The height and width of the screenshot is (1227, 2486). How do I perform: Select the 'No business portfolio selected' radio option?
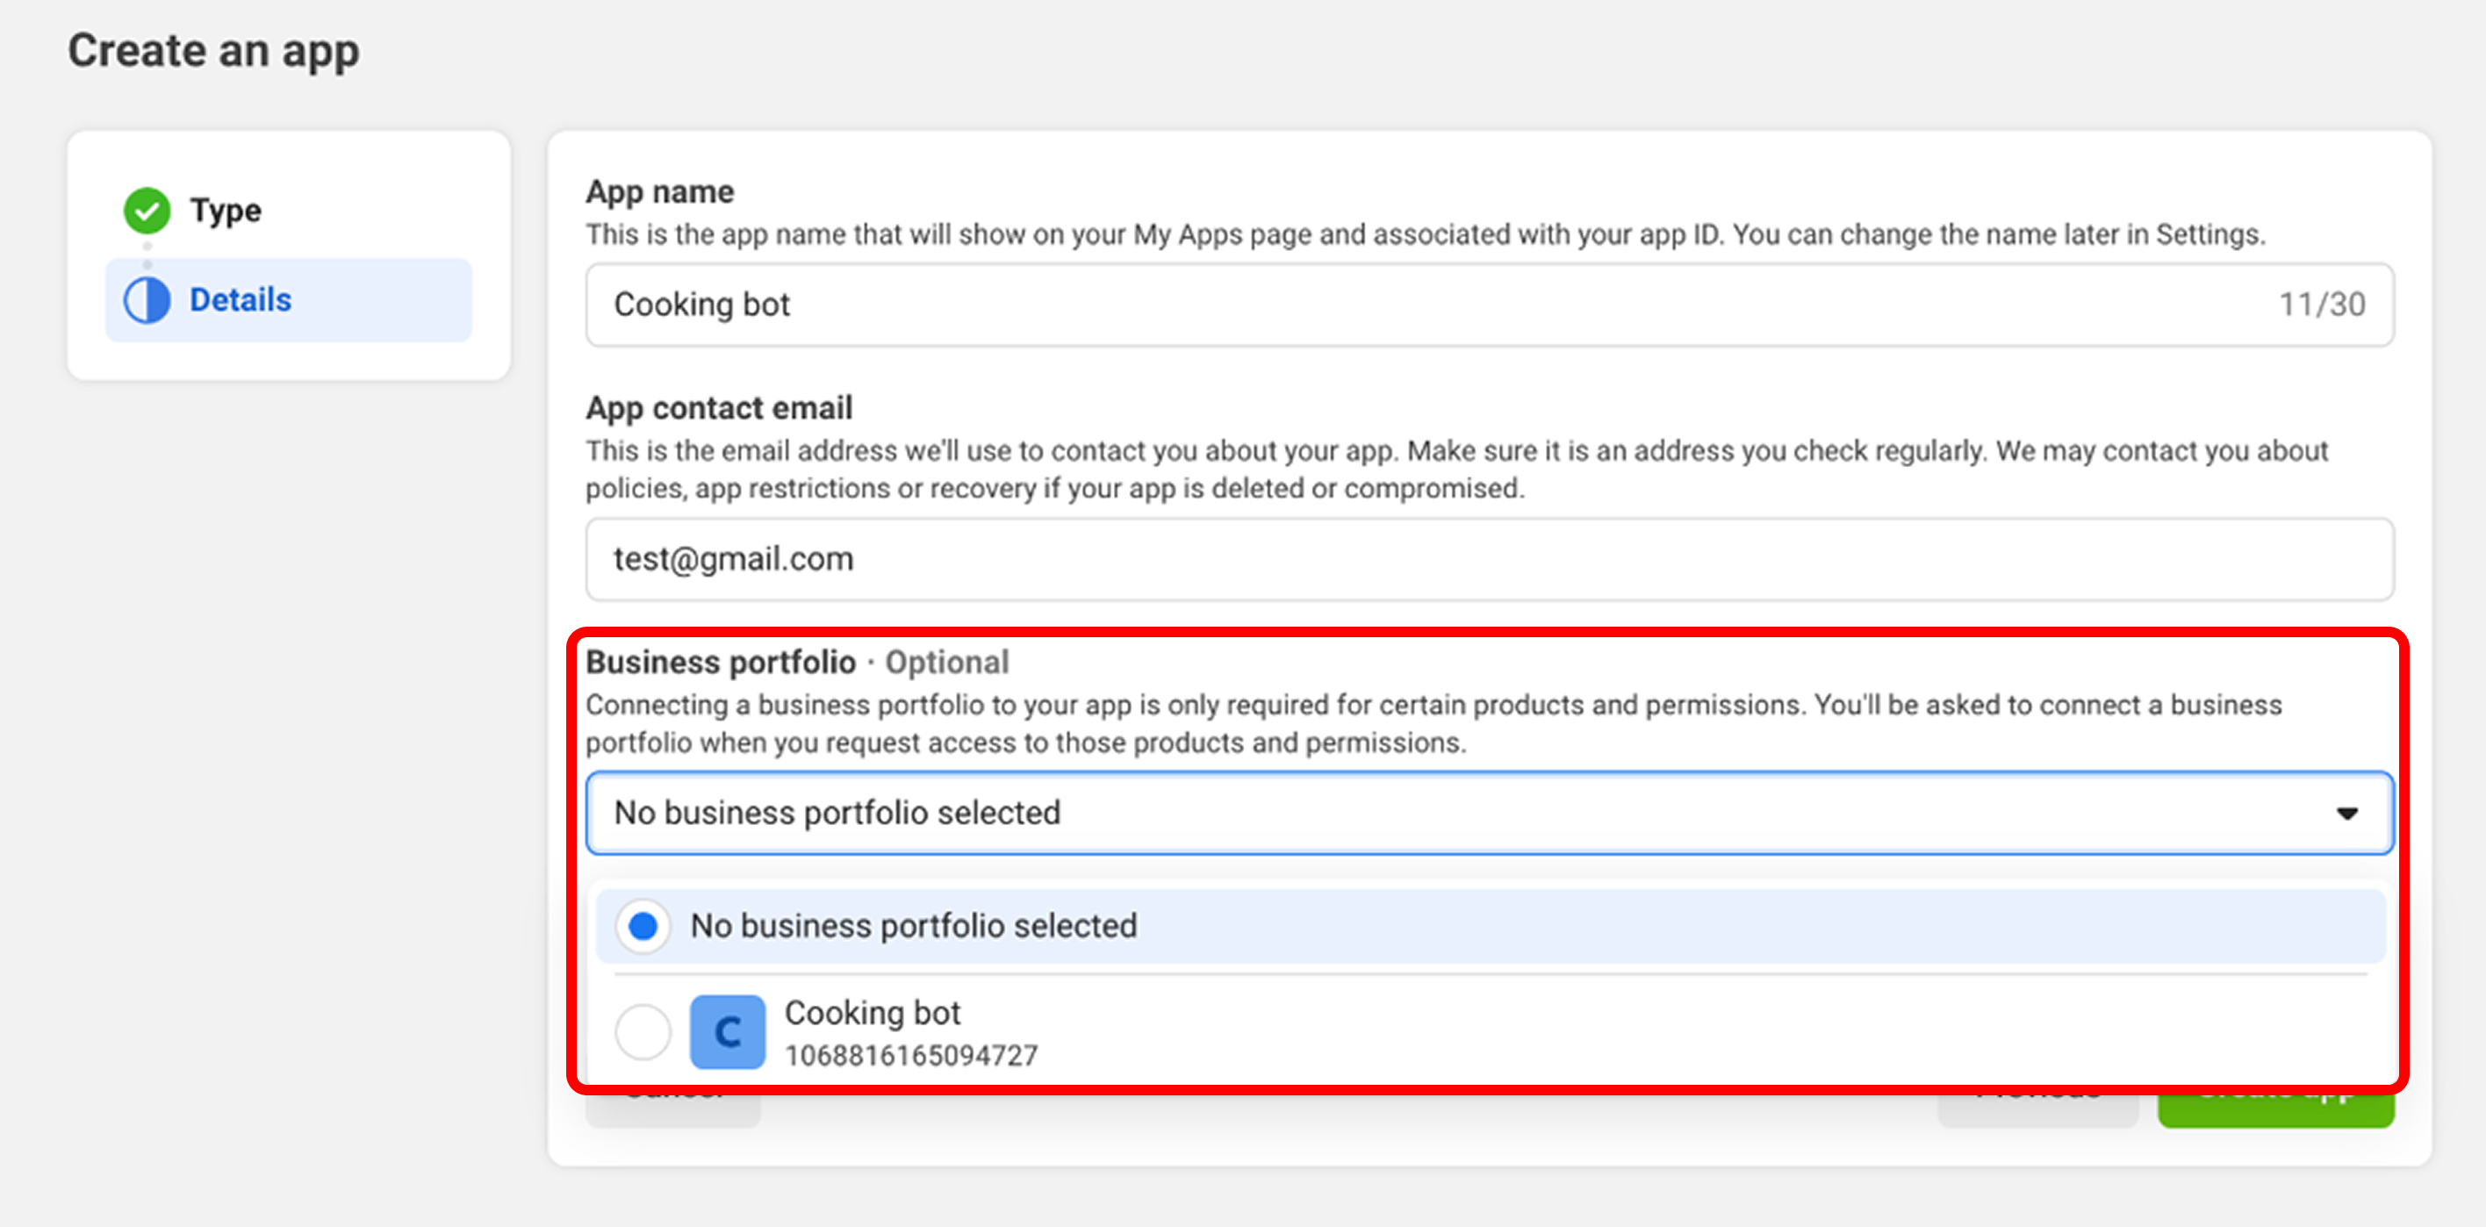(643, 926)
